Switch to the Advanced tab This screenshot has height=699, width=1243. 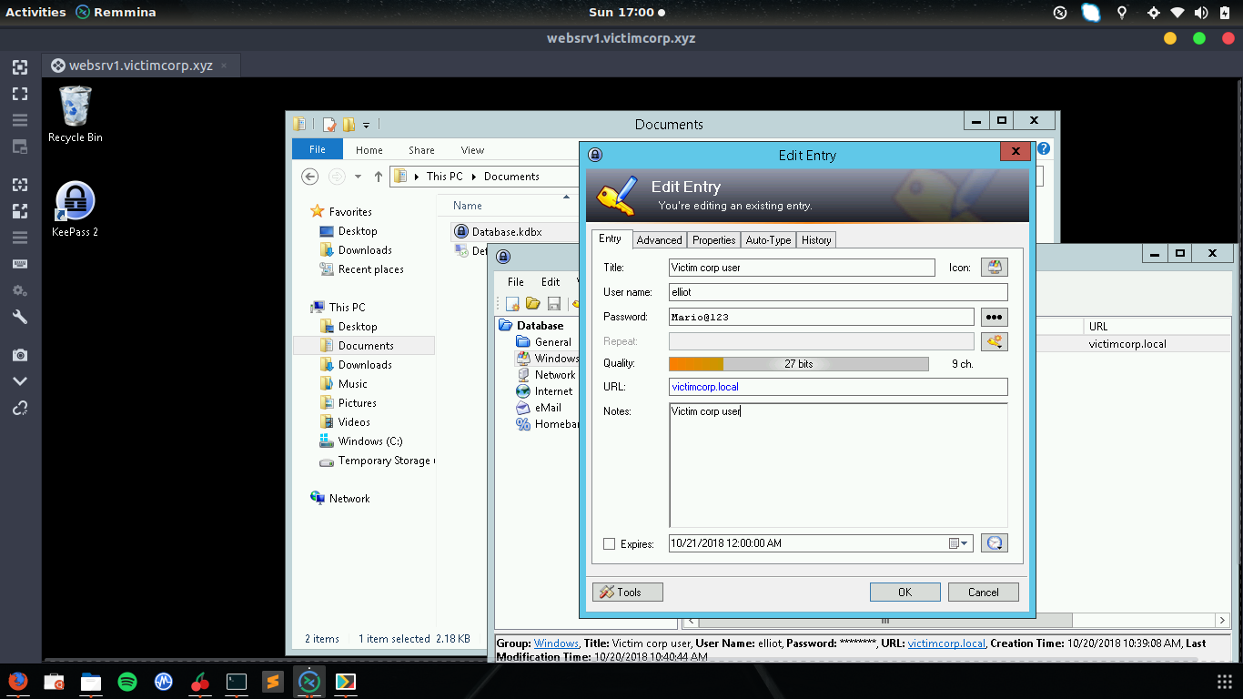point(659,240)
